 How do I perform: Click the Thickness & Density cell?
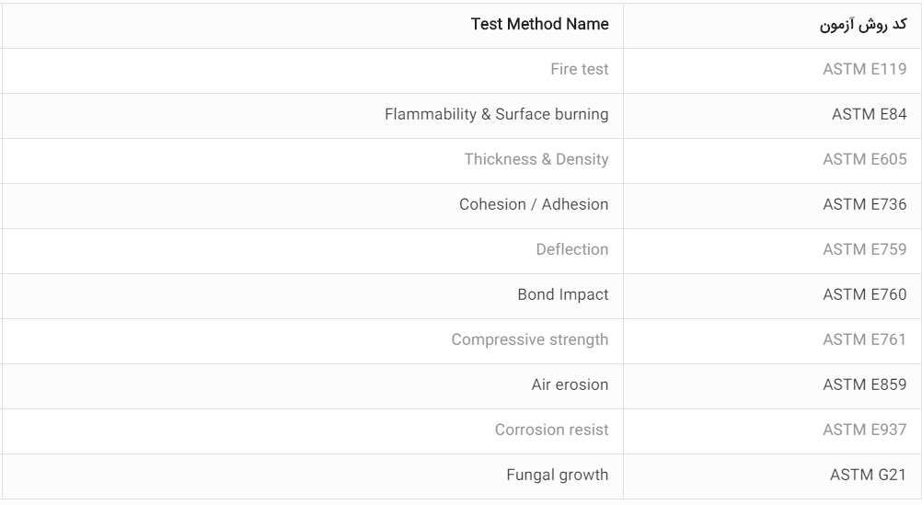click(536, 160)
